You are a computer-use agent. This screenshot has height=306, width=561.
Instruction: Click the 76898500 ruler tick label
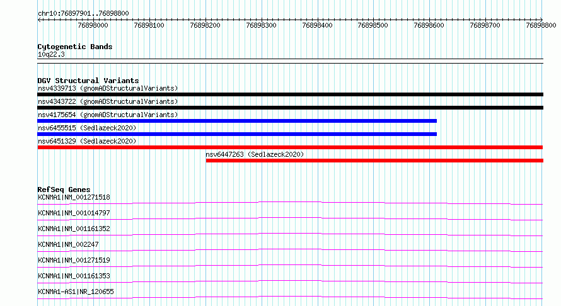tap(373, 25)
